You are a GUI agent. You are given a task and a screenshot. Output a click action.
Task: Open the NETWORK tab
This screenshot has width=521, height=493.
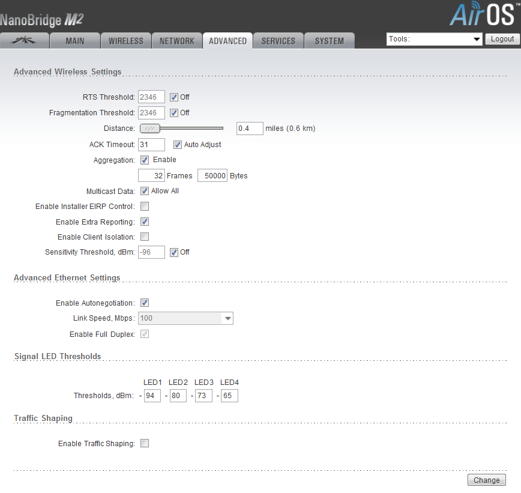(x=176, y=41)
